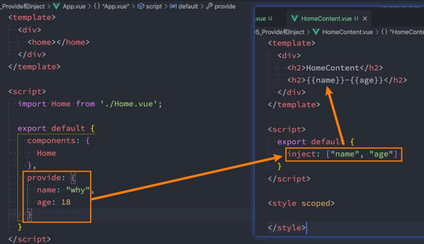The width and height of the screenshot is (424, 244).
Task: Click HomeContent.vue in right breadcrumb path
Action: coord(347,32)
